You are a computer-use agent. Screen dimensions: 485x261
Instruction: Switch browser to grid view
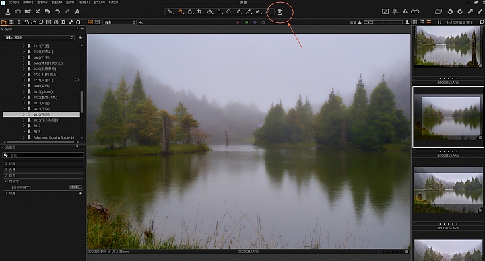[x=415, y=22]
